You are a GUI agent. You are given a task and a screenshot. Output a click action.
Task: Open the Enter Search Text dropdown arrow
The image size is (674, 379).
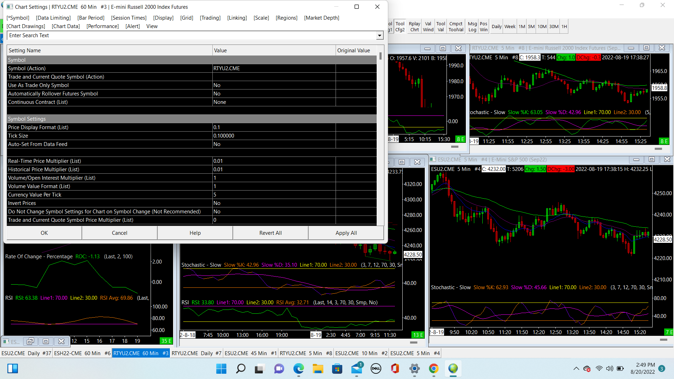379,35
